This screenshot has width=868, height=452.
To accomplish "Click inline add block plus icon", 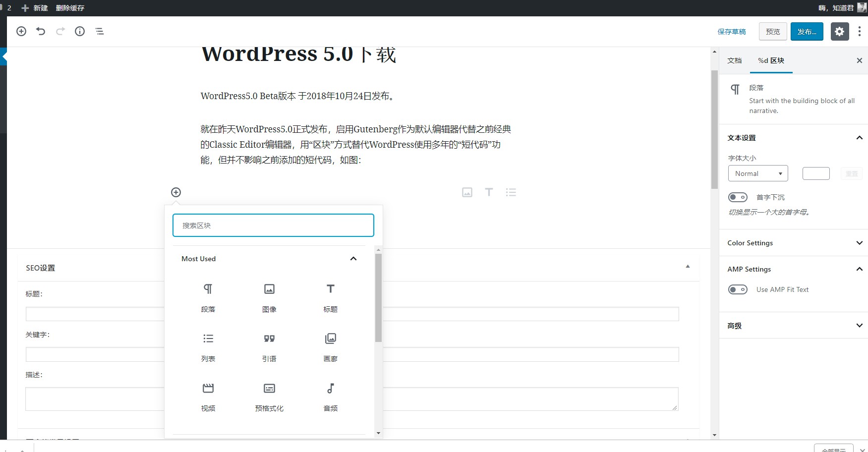I will click(176, 192).
